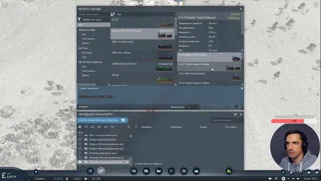Click cart icon on Купить транспортные средства

(123, 120)
